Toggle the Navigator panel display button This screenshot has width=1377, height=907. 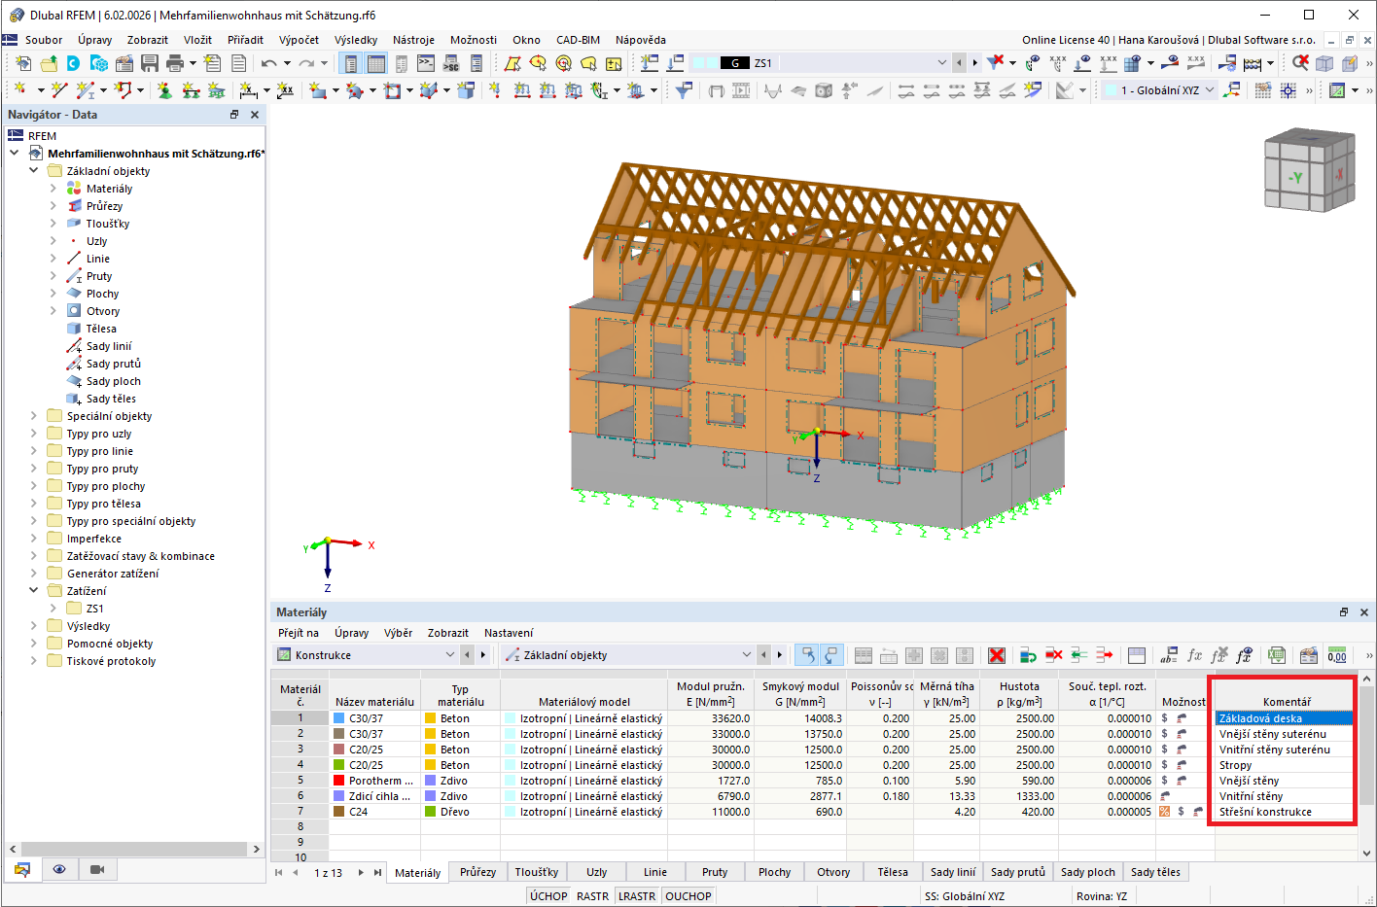350,63
